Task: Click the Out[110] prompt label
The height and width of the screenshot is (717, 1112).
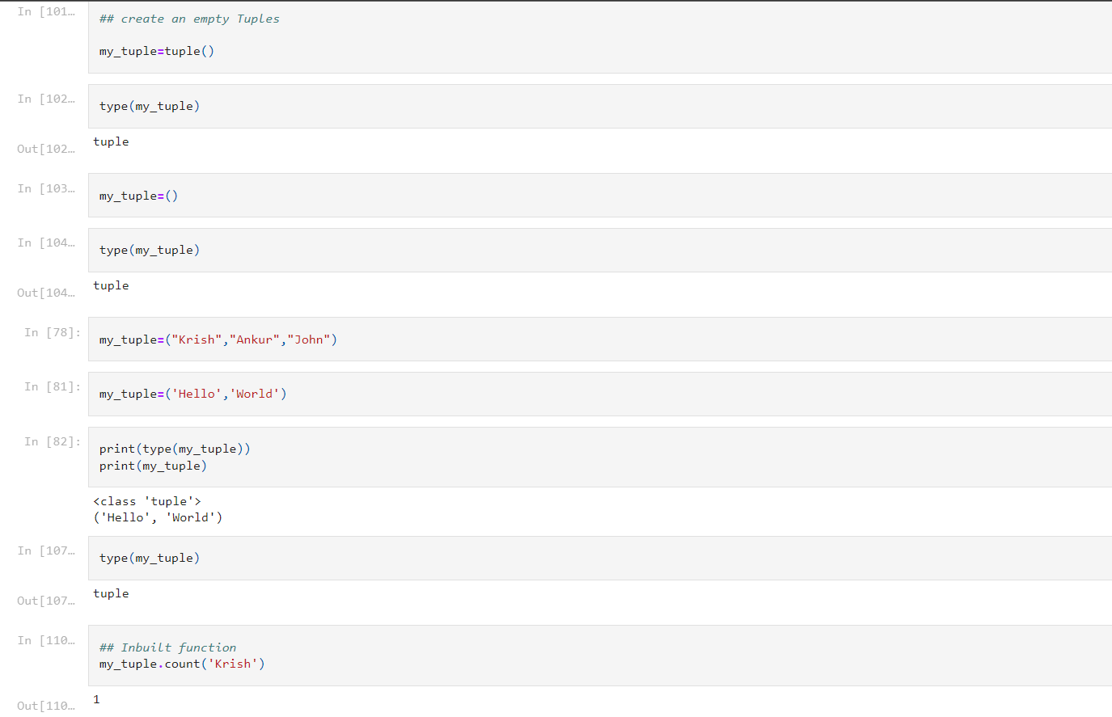Action: 44,706
